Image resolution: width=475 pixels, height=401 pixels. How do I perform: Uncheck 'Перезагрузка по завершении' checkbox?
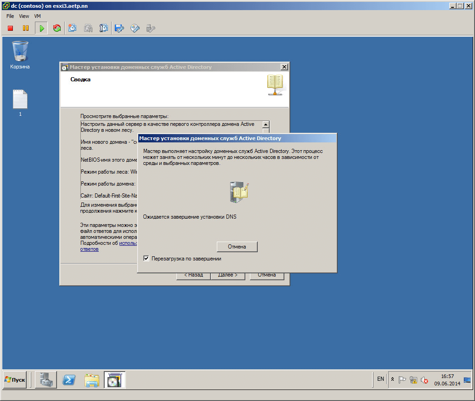point(146,259)
